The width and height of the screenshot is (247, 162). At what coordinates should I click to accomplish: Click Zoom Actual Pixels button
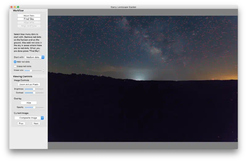29,84
